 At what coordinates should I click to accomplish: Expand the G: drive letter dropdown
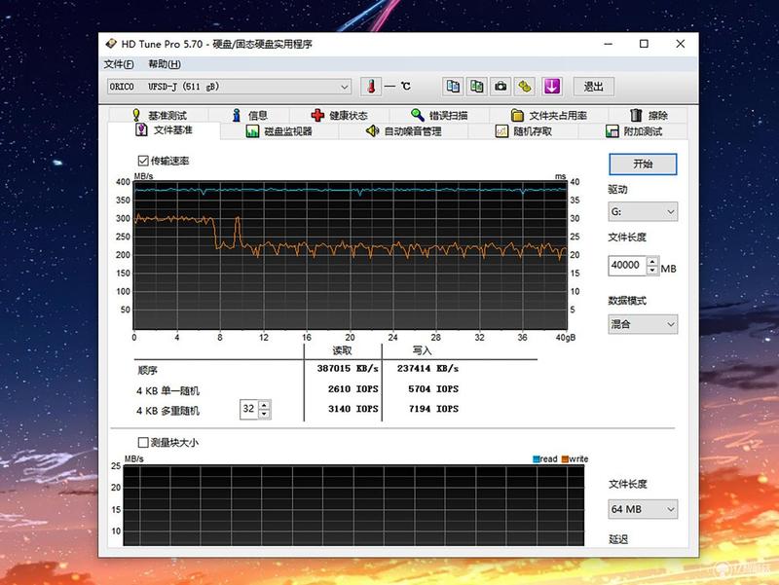643,211
